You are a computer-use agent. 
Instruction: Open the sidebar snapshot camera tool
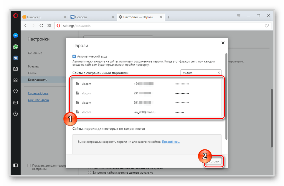16,69
